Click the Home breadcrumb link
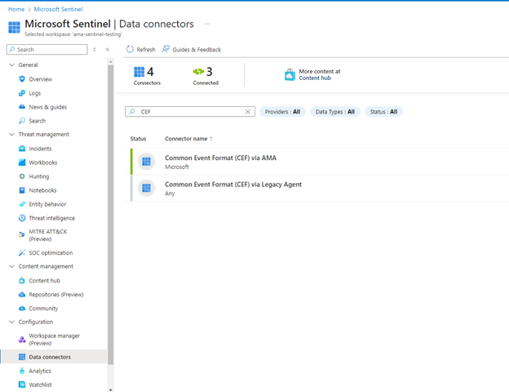The image size is (509, 392). [16, 9]
